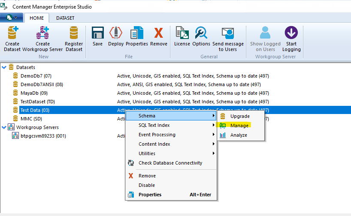
Task: Click the btpgcsvm89233 server icon
Action: (x=15, y=135)
